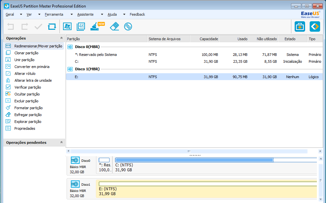Click the disk map scrollbar up arrow
The height and width of the screenshot is (203, 326).
point(321,159)
